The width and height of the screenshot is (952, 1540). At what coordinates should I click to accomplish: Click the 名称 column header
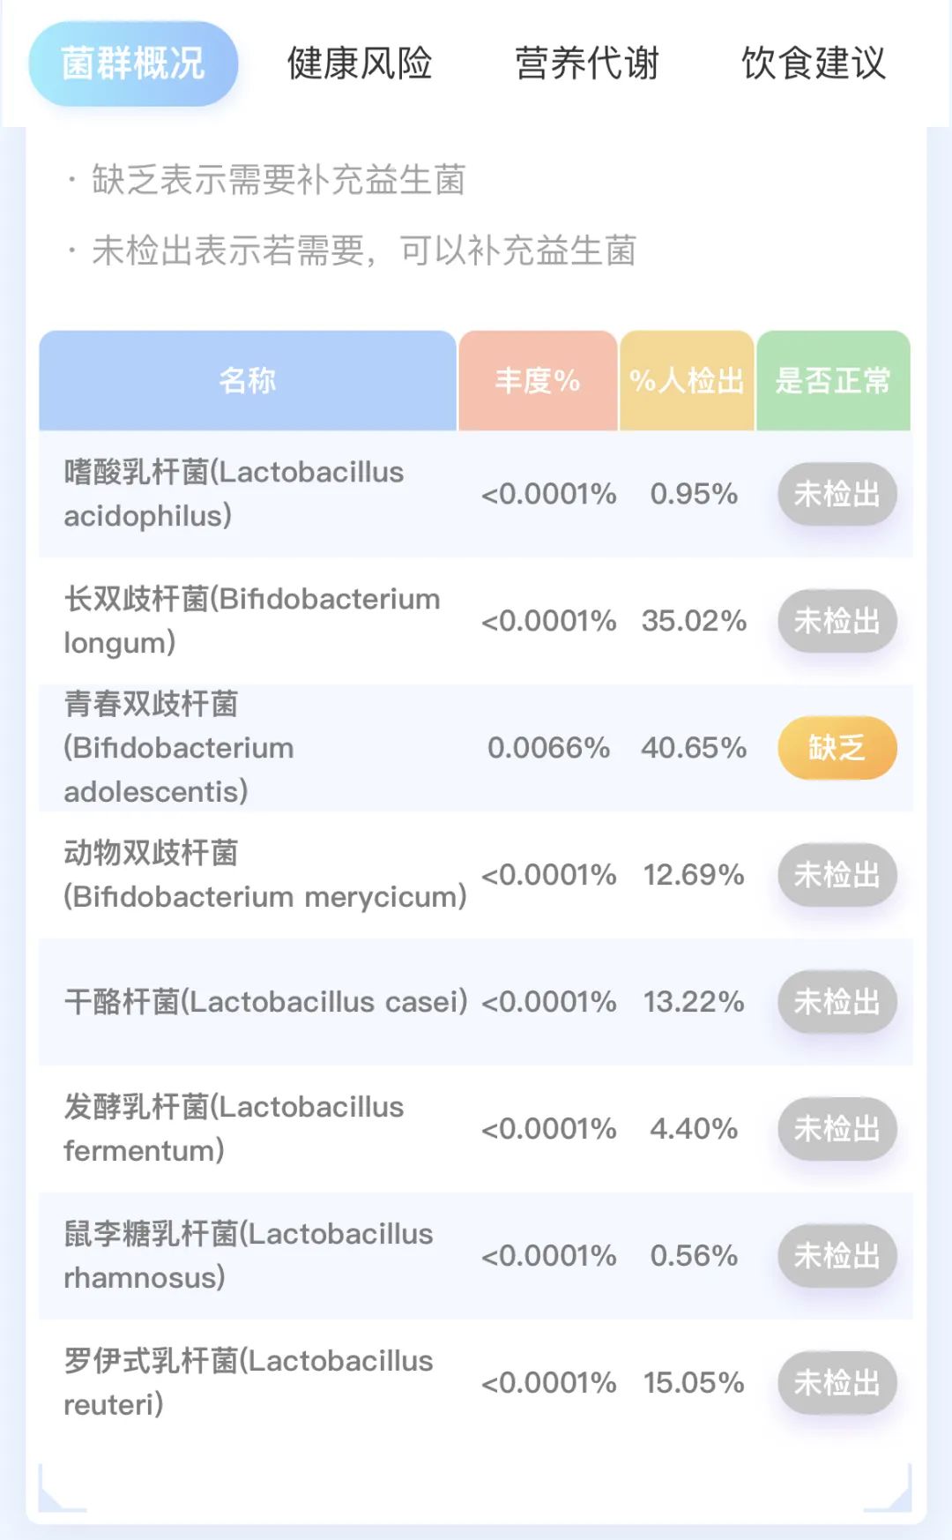point(248,381)
